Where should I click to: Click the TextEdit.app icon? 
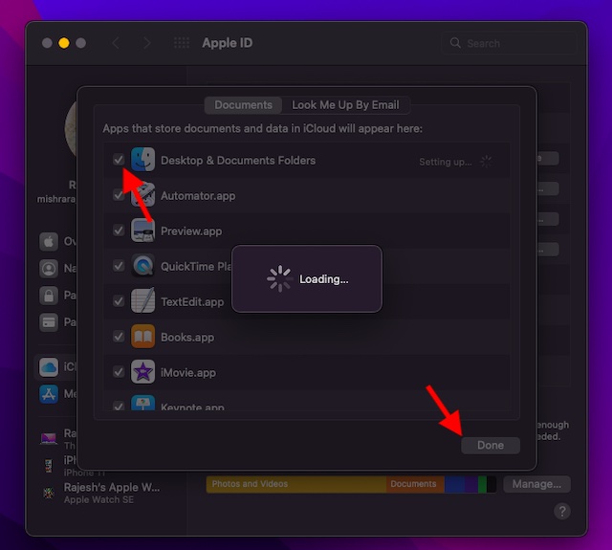click(142, 301)
